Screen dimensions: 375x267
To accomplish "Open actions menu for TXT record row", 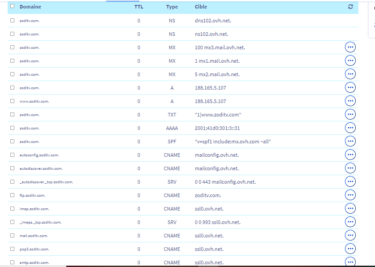I will tap(350, 115).
